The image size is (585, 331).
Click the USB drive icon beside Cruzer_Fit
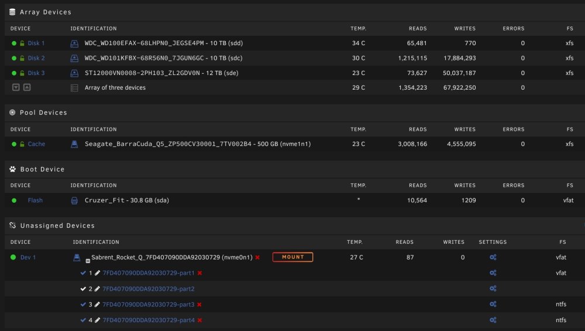click(74, 200)
